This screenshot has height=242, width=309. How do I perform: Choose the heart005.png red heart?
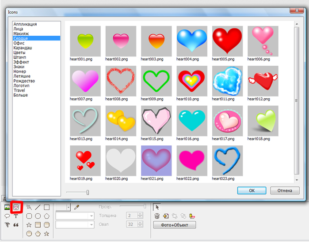tap(227, 41)
